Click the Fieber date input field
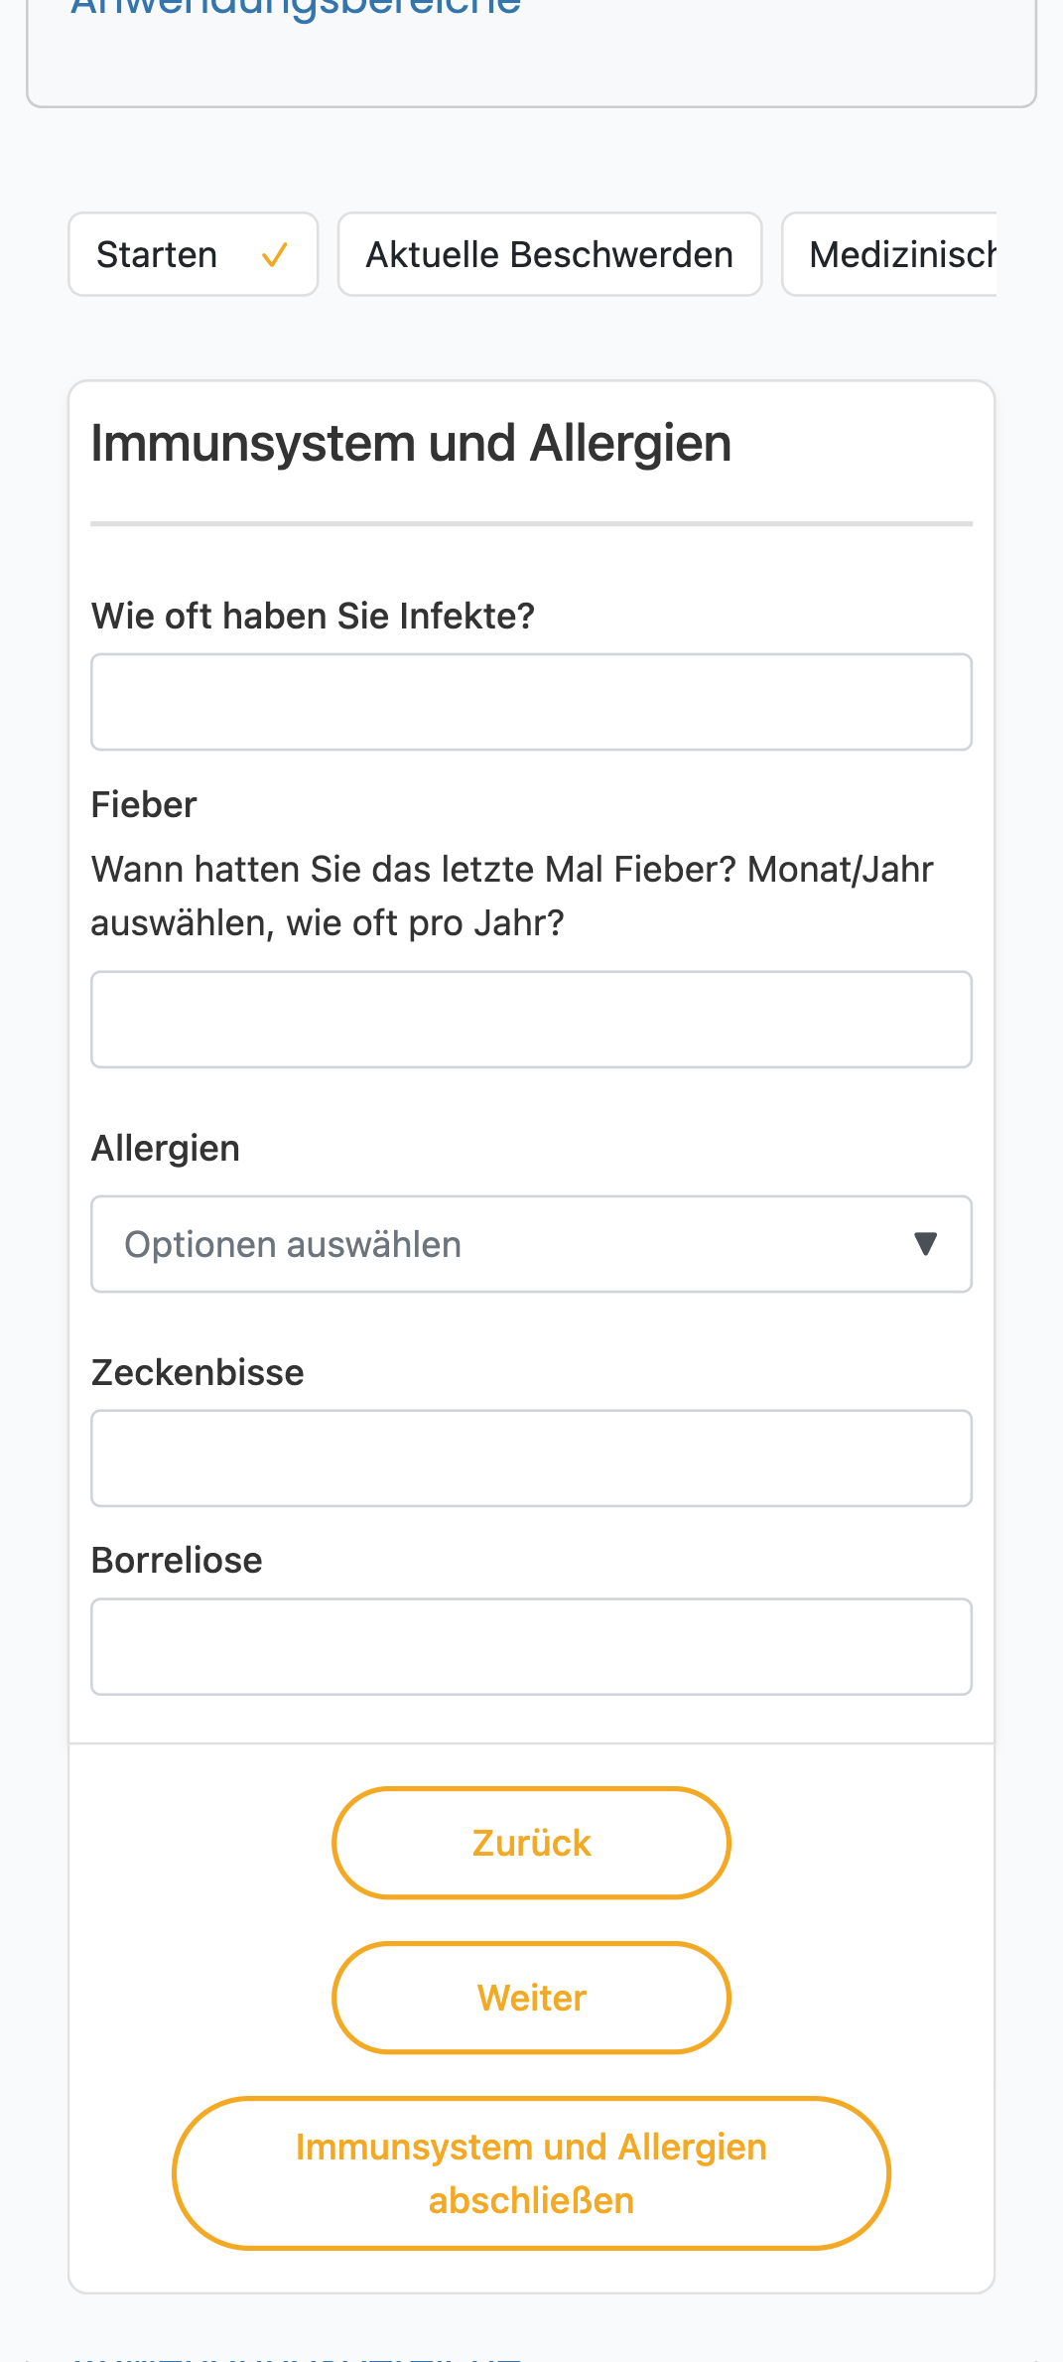1063x2362 pixels. pyautogui.click(x=531, y=1020)
